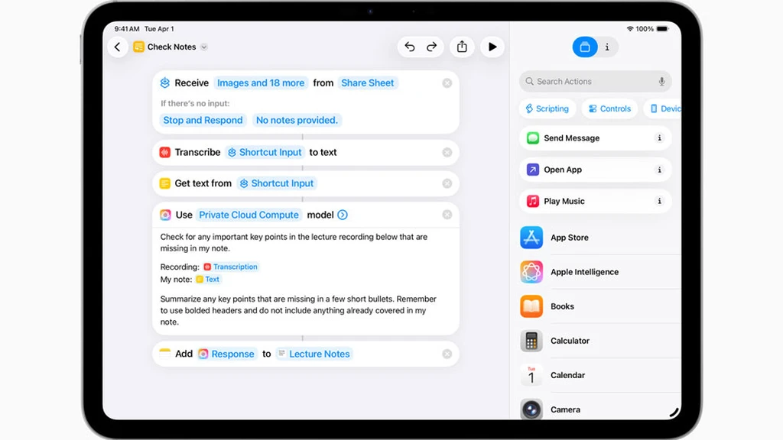Viewport: 783px width, 440px height.
Task: Add the Play Music action
Action: [595, 201]
